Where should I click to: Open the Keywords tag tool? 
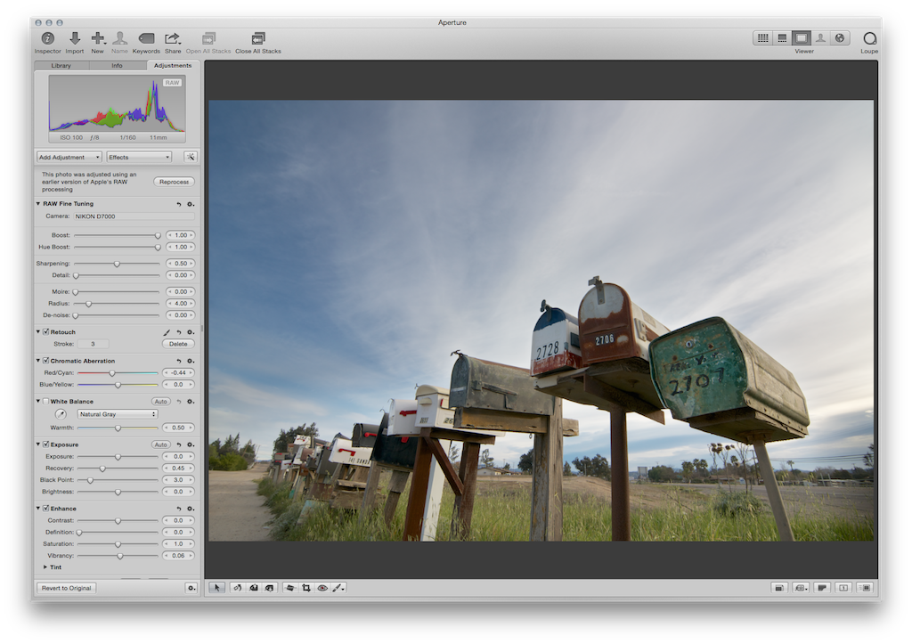(146, 38)
